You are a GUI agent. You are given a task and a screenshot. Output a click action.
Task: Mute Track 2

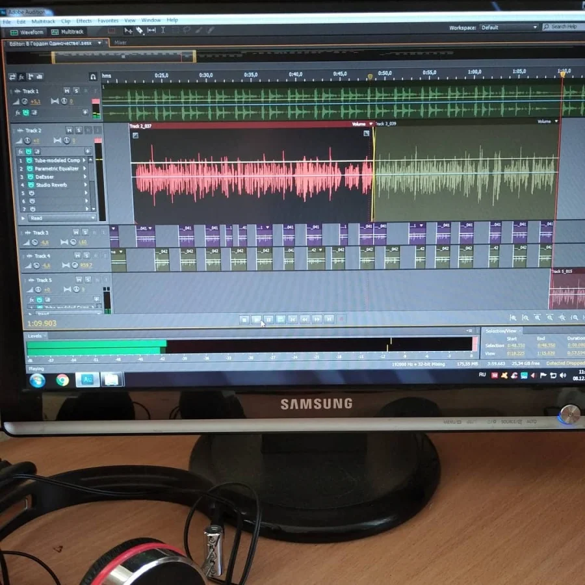[69, 131]
